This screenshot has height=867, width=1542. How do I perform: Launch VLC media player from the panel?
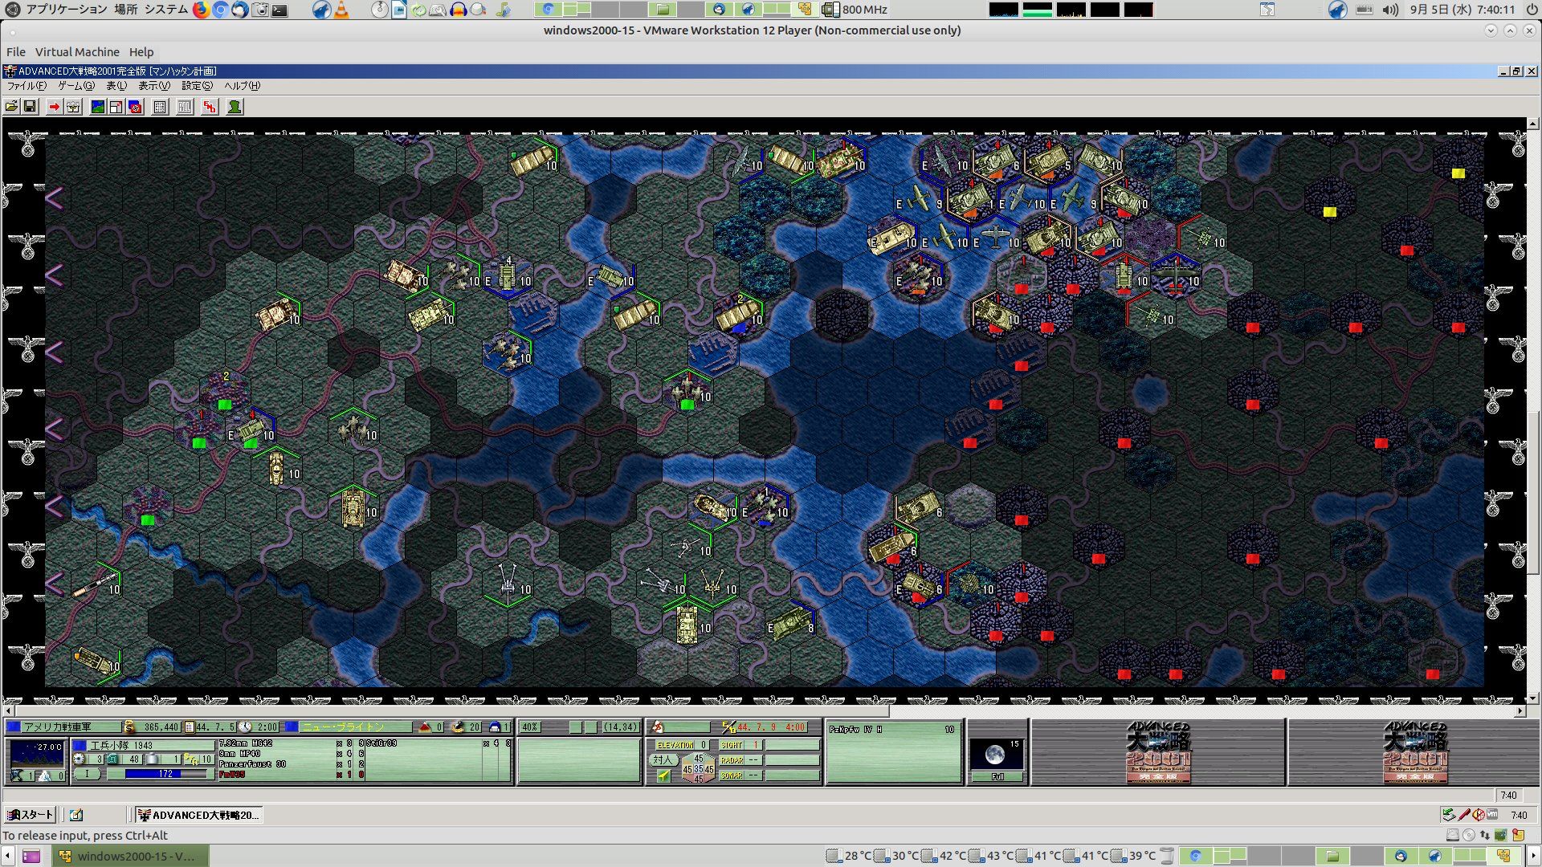tap(341, 10)
